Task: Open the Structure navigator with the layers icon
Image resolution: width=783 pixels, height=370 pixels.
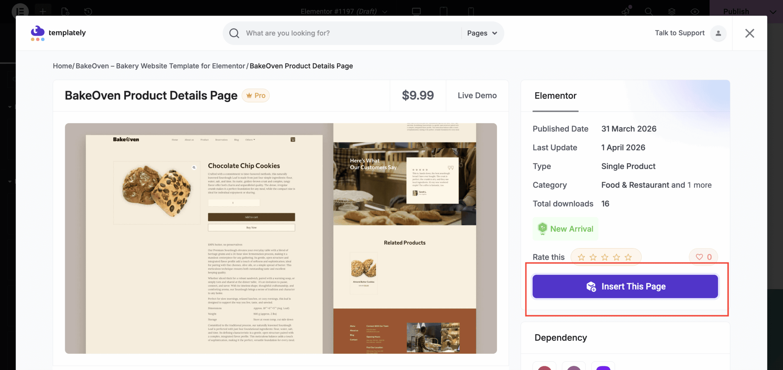Action: pos(671,12)
